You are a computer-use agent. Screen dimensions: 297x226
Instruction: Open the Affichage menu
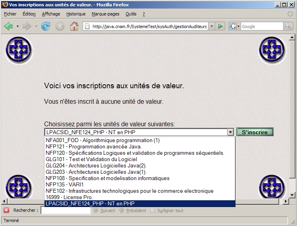(51, 14)
